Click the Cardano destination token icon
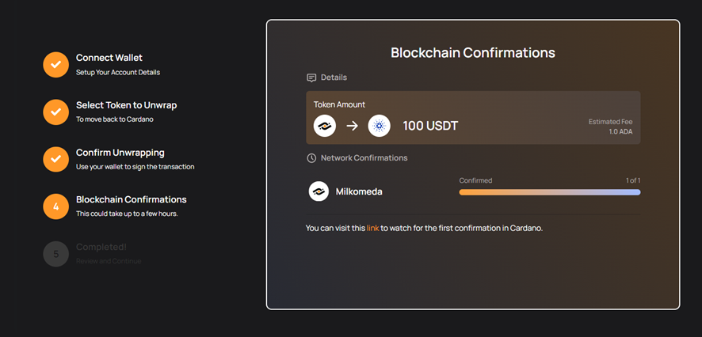 coord(380,126)
